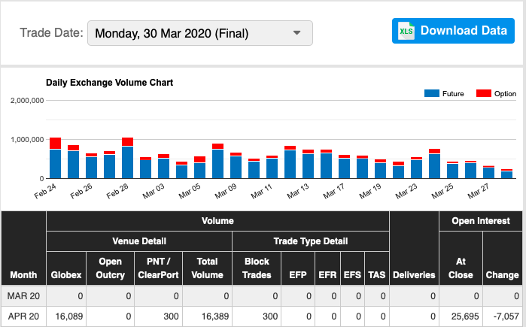This screenshot has width=529, height=327.
Task: Select the MAR 20 row
Action: [x=23, y=296]
